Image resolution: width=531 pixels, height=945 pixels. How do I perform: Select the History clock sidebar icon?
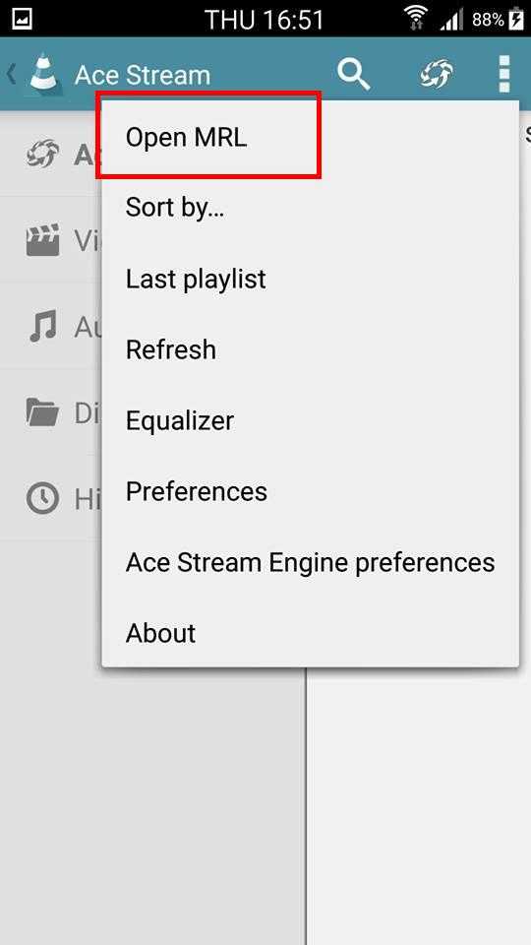42,498
